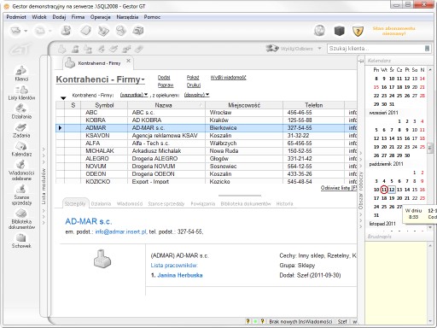Open the (dowolny) opiekun filter dropdown
Image resolution: width=437 pixels, height=328 pixels.
pyautogui.click(x=196, y=95)
